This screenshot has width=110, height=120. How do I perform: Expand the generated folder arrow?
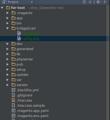click(8, 49)
